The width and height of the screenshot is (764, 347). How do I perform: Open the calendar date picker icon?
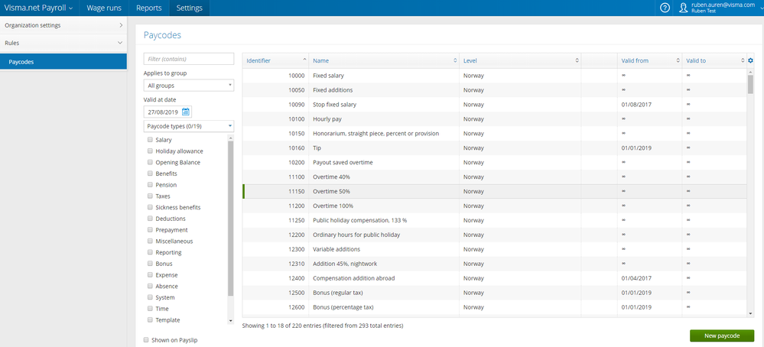[x=186, y=112]
